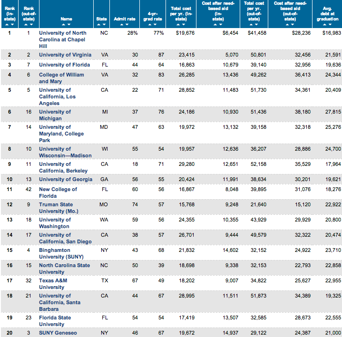Select the MI state cell
This screenshot has height=337, width=342.
[105, 112]
